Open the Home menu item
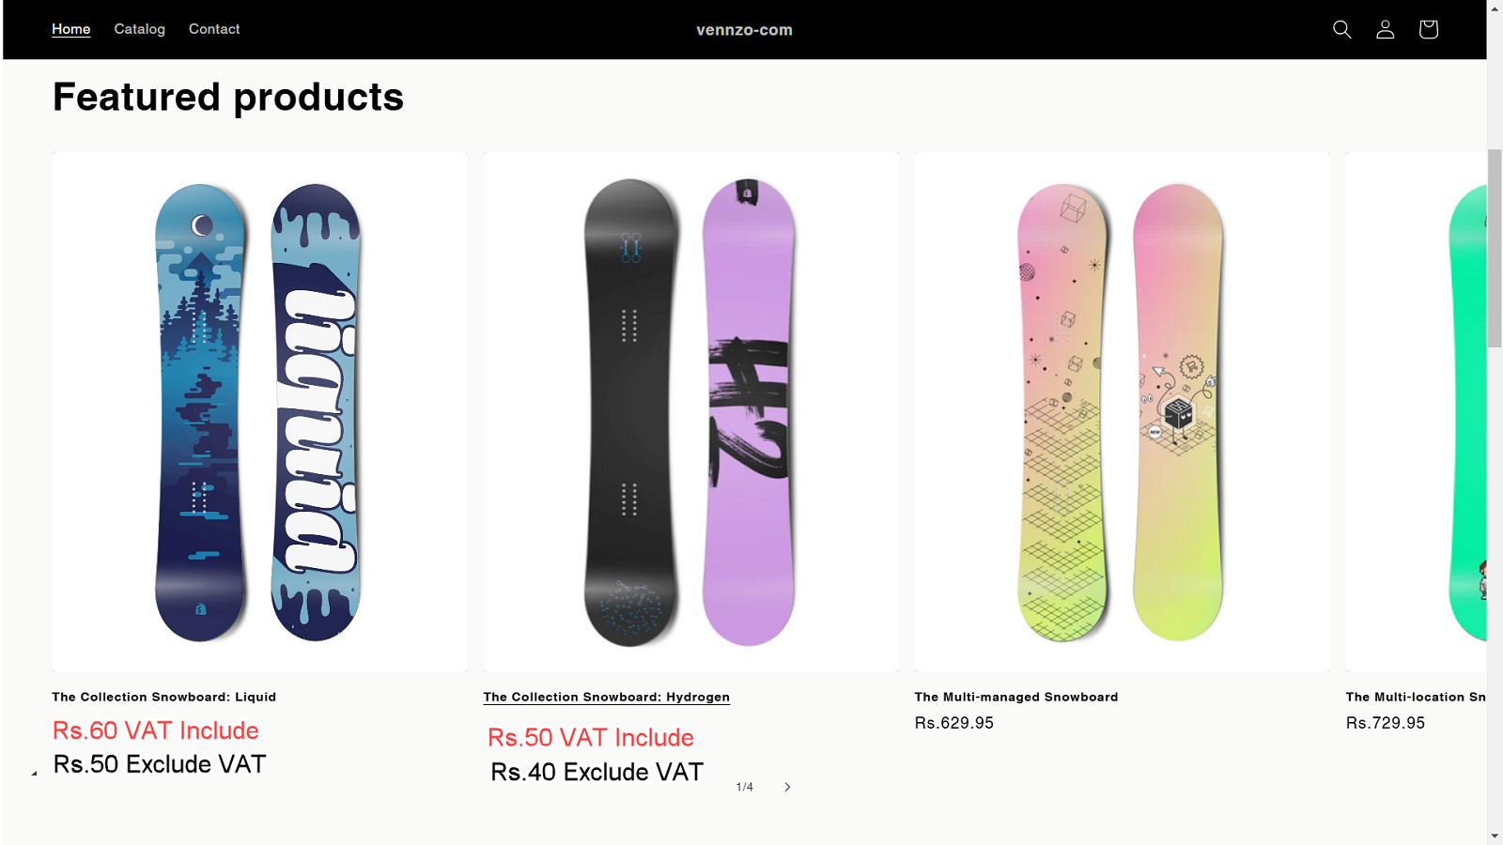Viewport: 1503px width, 845px height. point(71,29)
